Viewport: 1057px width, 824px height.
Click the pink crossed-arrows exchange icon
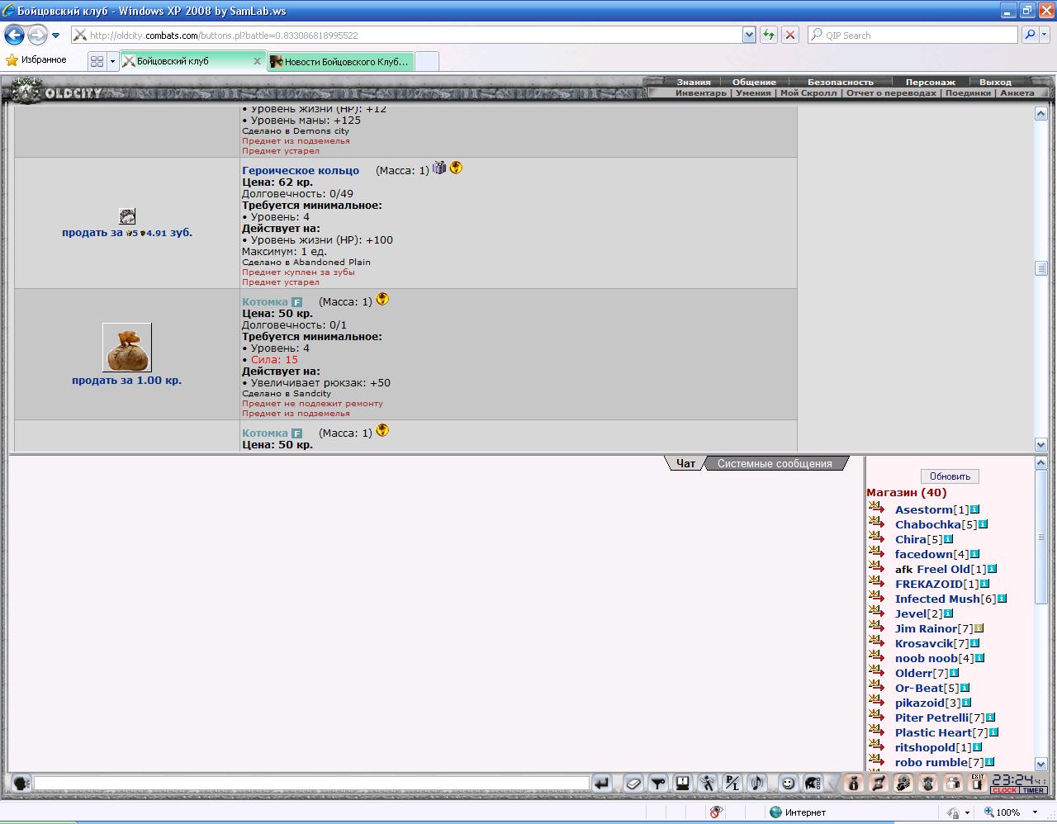[x=879, y=783]
